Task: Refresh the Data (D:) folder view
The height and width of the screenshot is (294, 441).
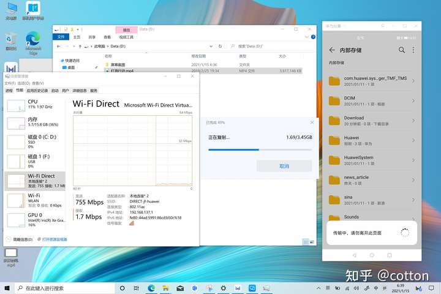Action: [221, 46]
